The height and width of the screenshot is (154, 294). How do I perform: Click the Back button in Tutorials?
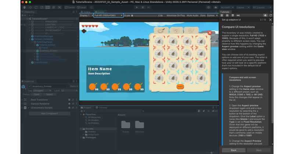[234, 150]
